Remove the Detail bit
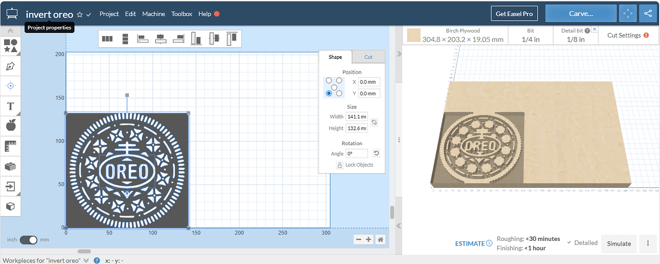660x264 pixels. (x=595, y=29)
